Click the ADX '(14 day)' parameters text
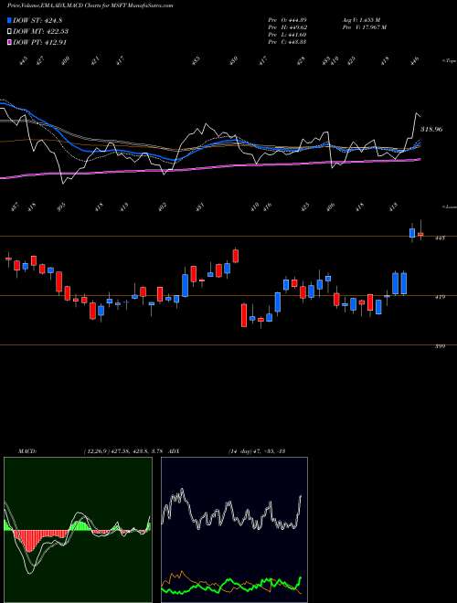 [240, 450]
